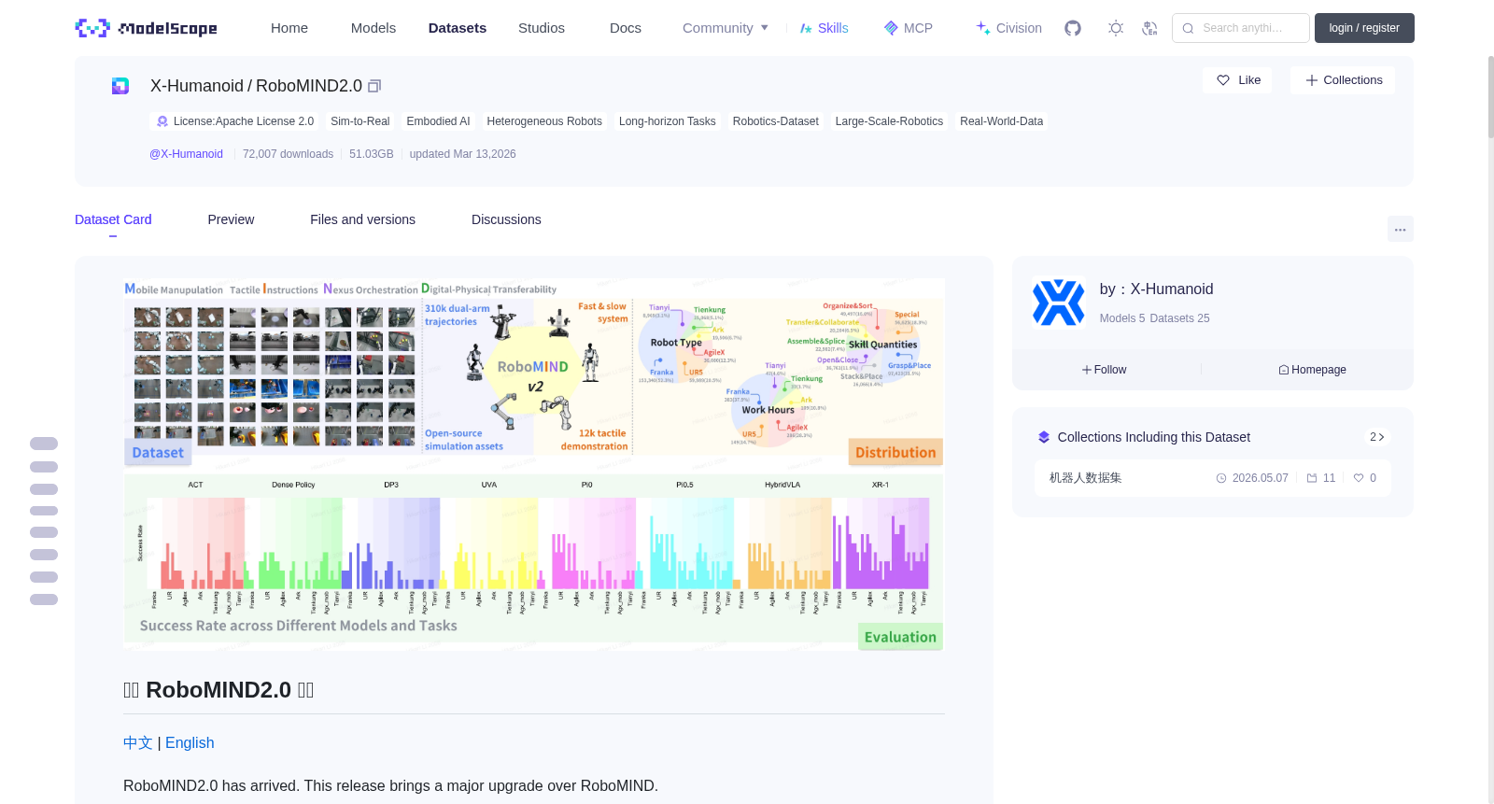This screenshot has height=804, width=1494.
Task: Click the Heterogeneous Robots tag
Action: 544,121
